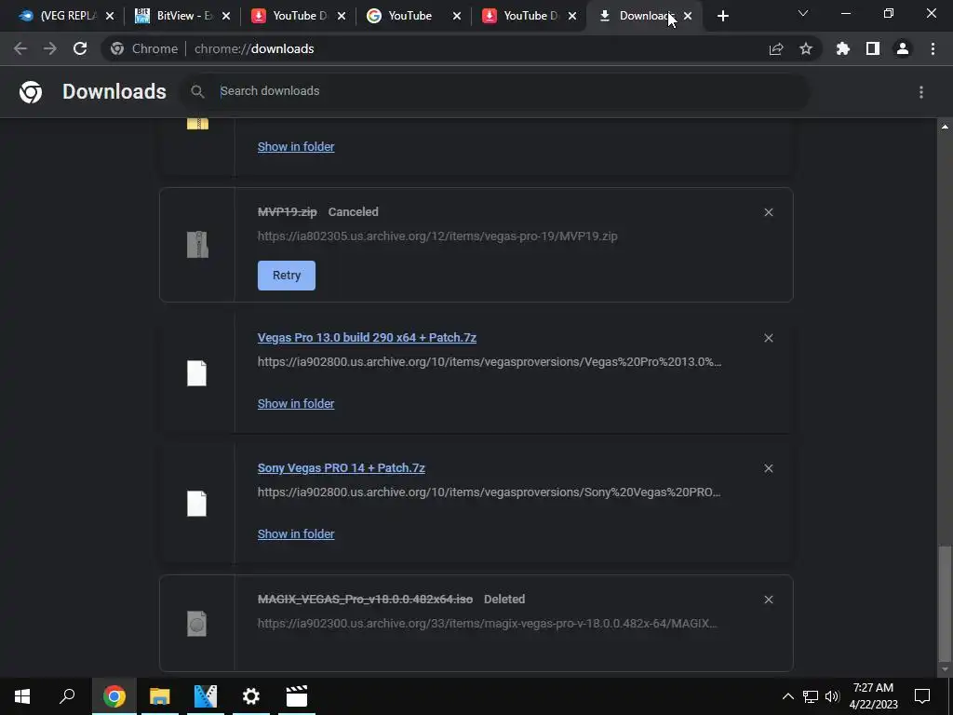This screenshot has width=953, height=715.
Task: Open the side panel icon
Action: pyautogui.click(x=873, y=48)
